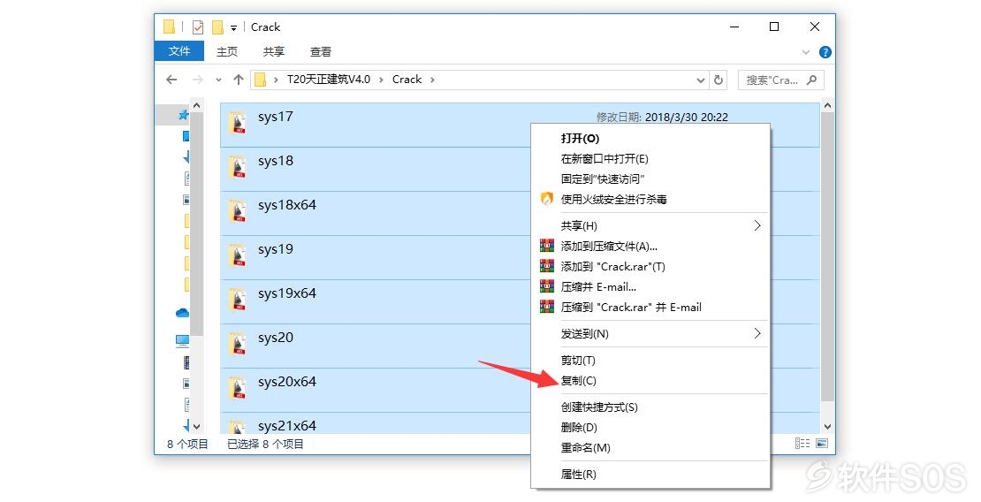This screenshot has height=502, width=981.
Task: Switch to details view layout icon
Action: [802, 443]
